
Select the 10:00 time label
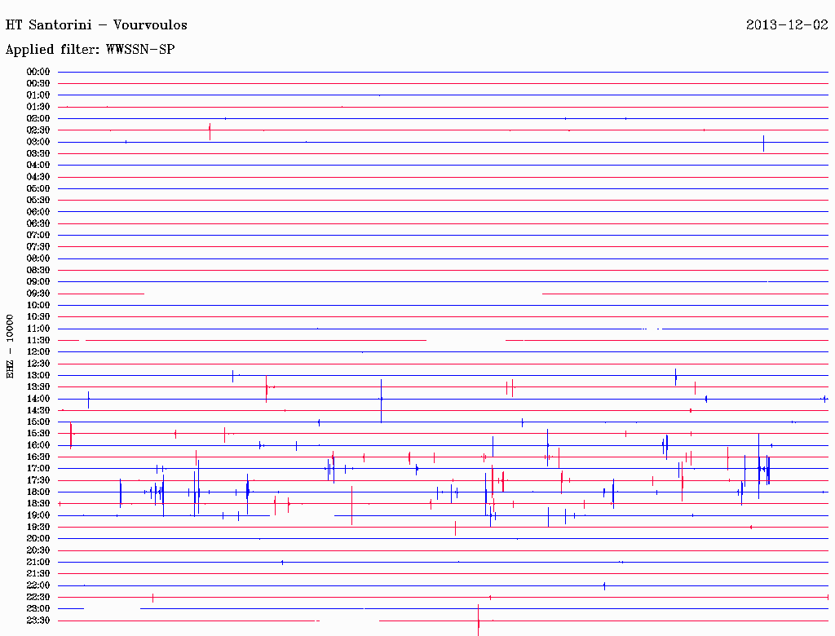tap(38, 305)
